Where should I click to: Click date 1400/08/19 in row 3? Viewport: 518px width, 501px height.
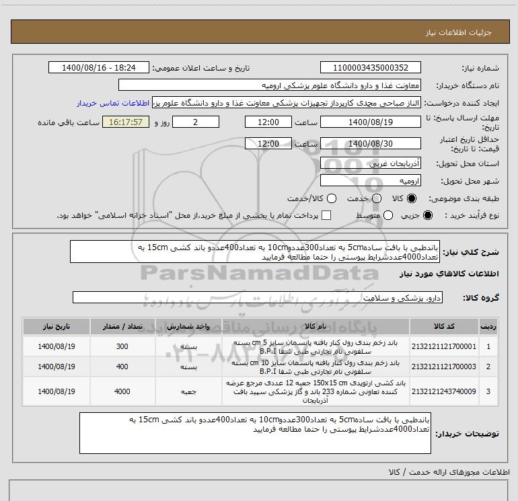coord(57,391)
